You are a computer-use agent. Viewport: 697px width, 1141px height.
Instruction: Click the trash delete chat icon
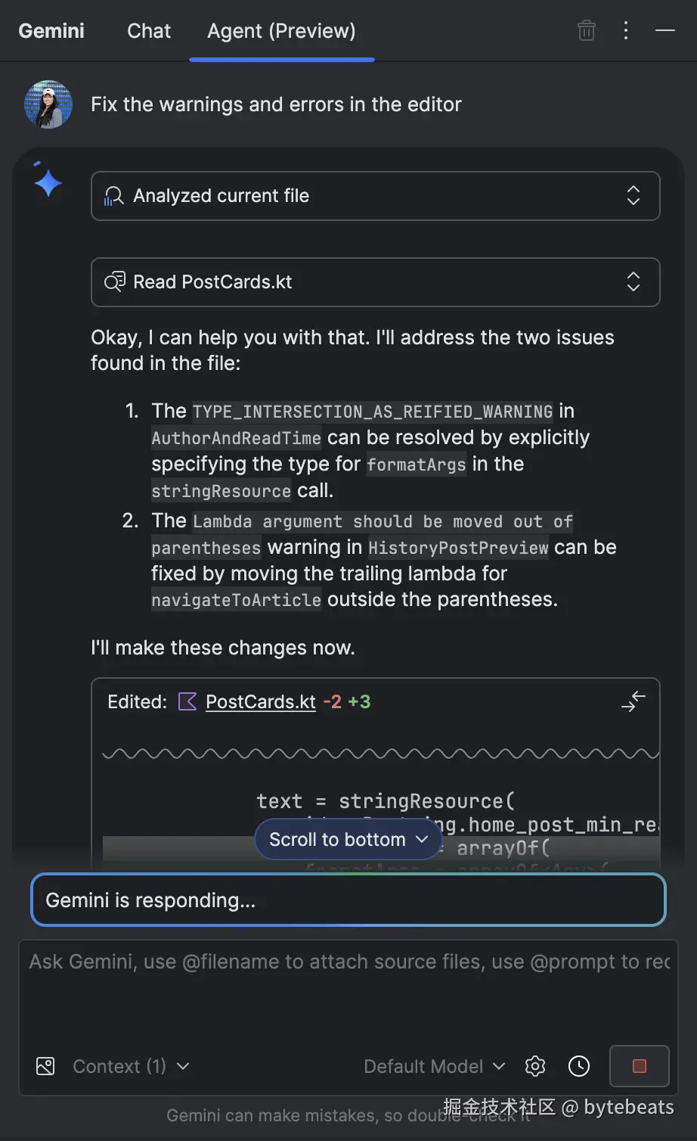click(587, 30)
